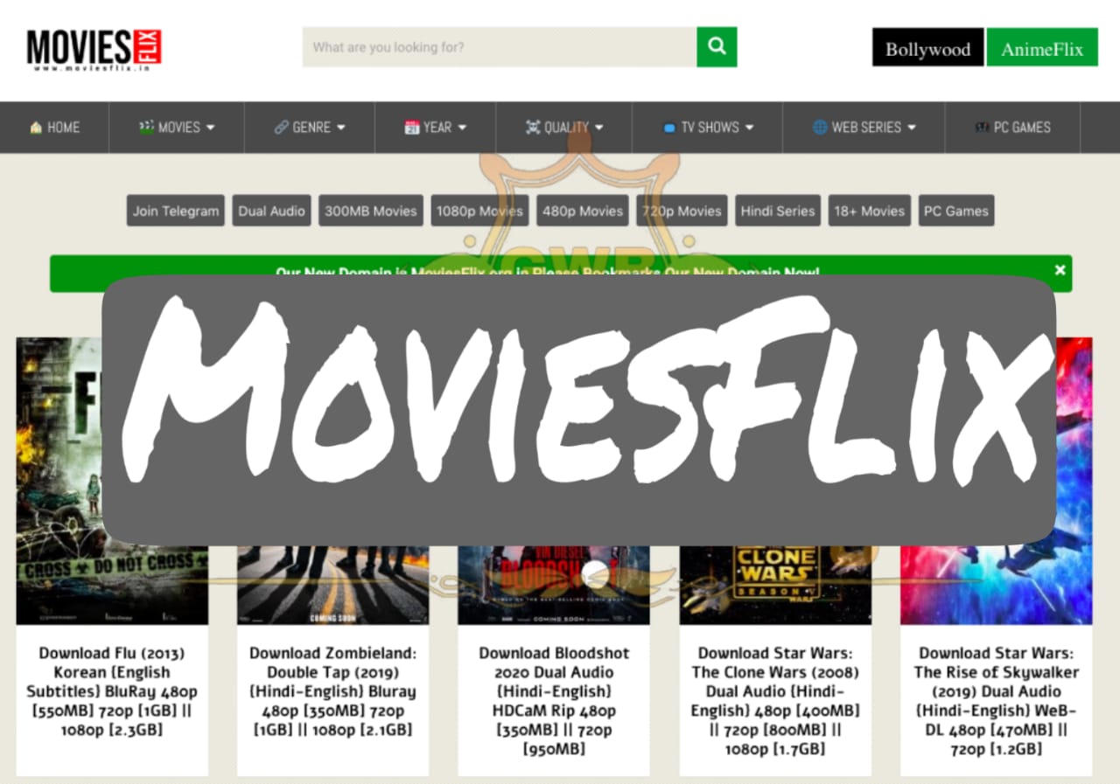The height and width of the screenshot is (784, 1120).
Task: Open Download Flu (2013) Korean link
Action: click(112, 691)
